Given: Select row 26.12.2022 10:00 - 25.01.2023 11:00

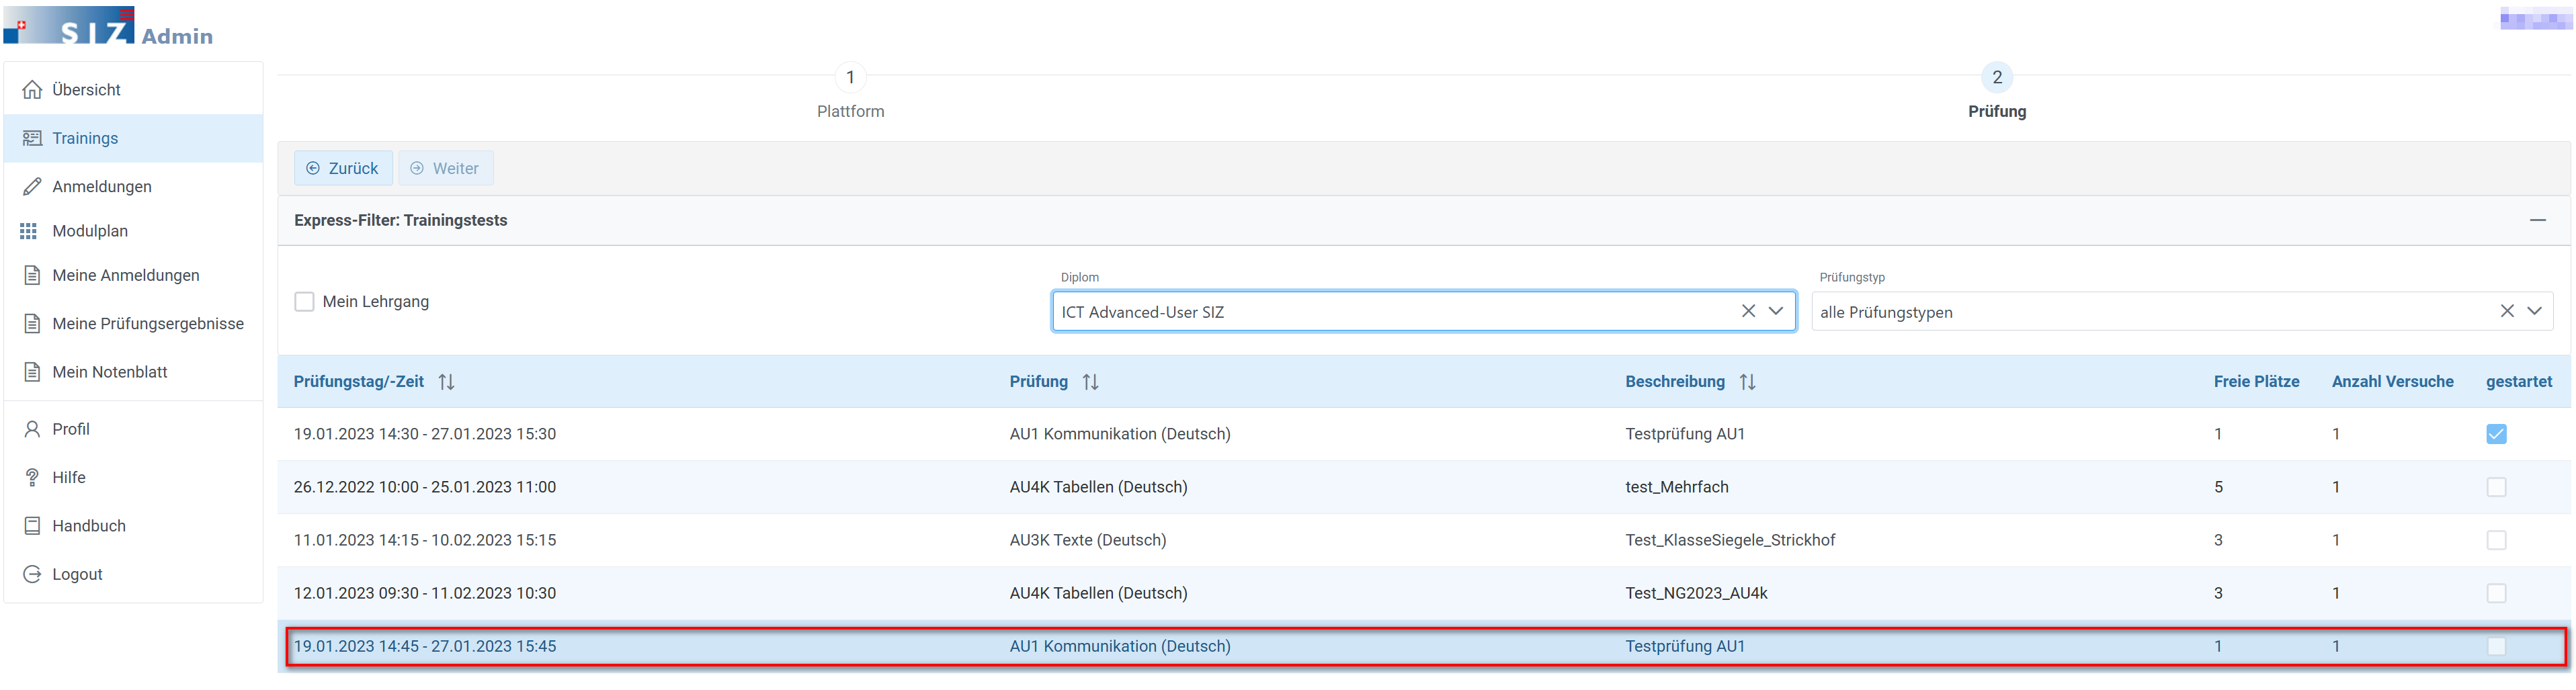Looking at the screenshot, I should pos(1424,488).
